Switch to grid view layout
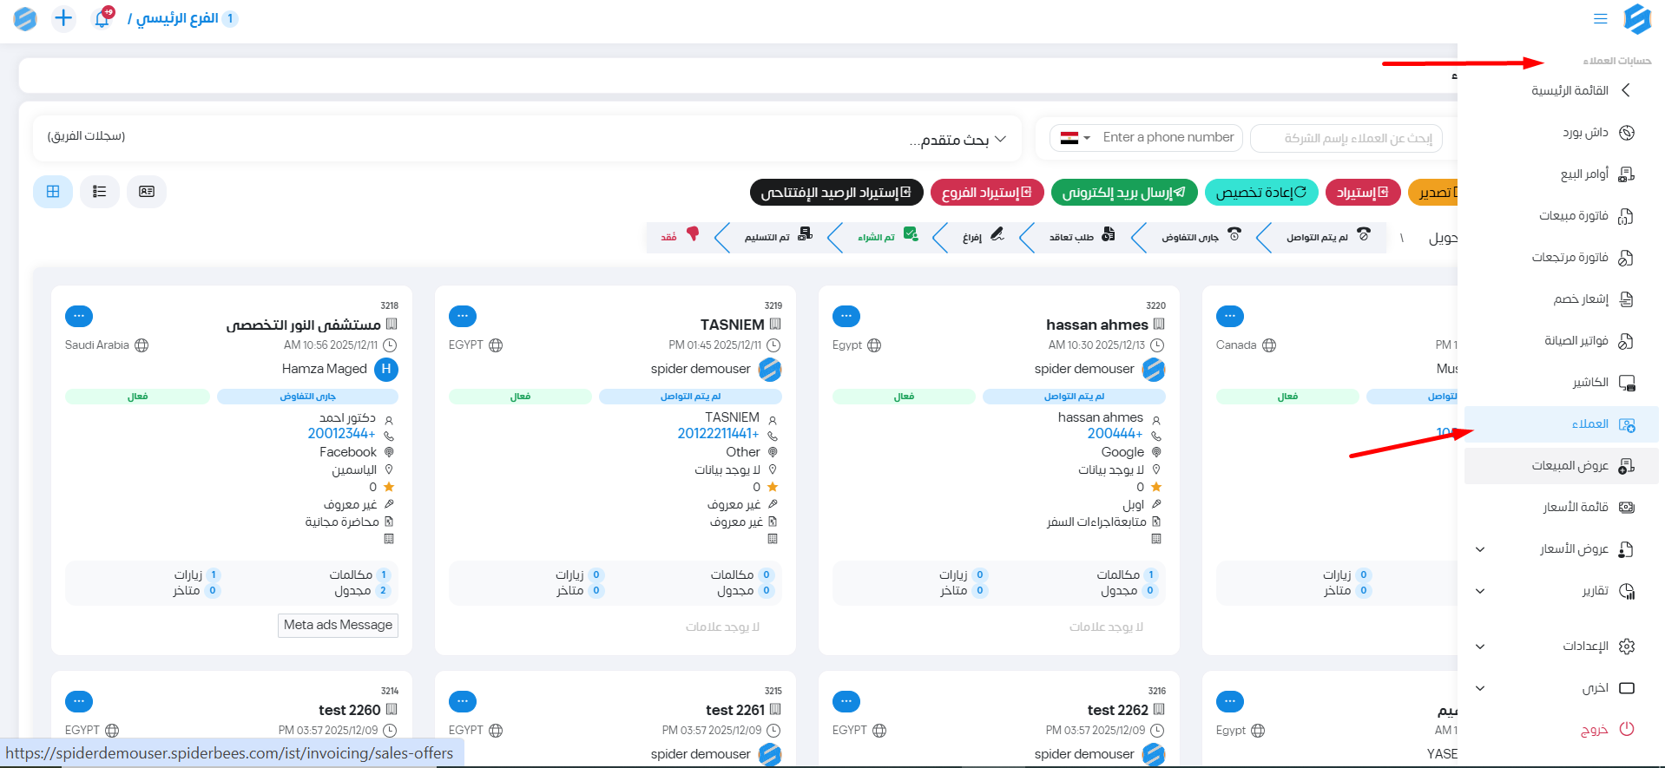The width and height of the screenshot is (1665, 768). pyautogui.click(x=53, y=192)
